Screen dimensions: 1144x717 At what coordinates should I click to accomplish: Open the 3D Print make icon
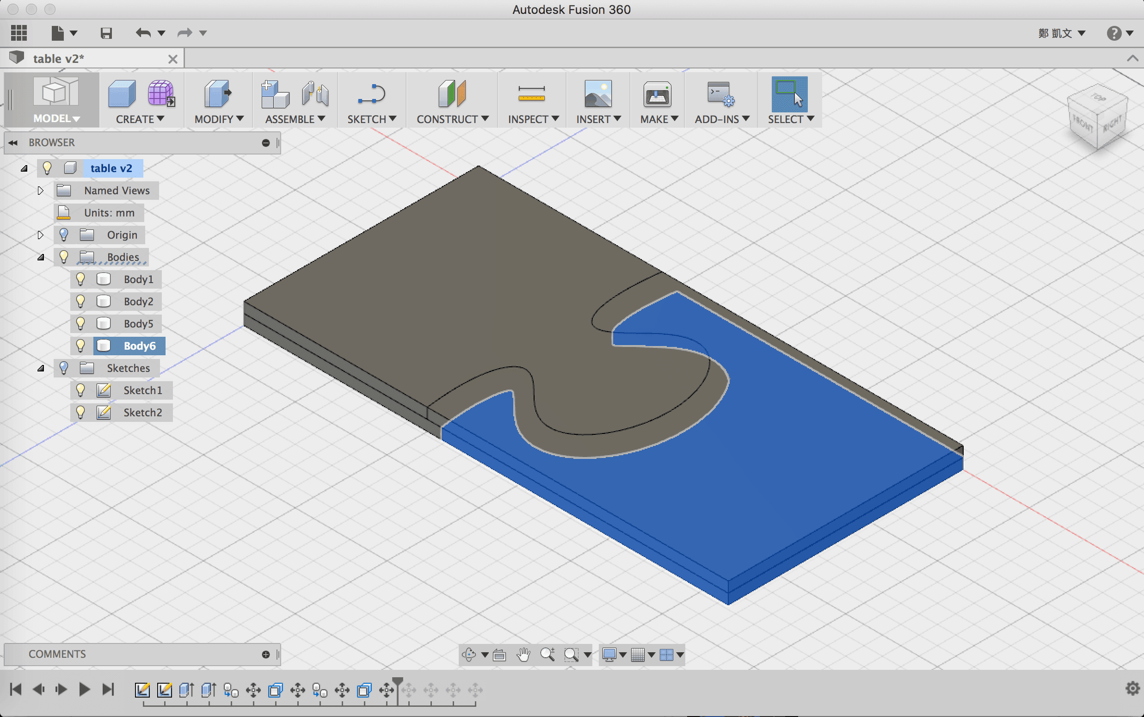pos(657,93)
